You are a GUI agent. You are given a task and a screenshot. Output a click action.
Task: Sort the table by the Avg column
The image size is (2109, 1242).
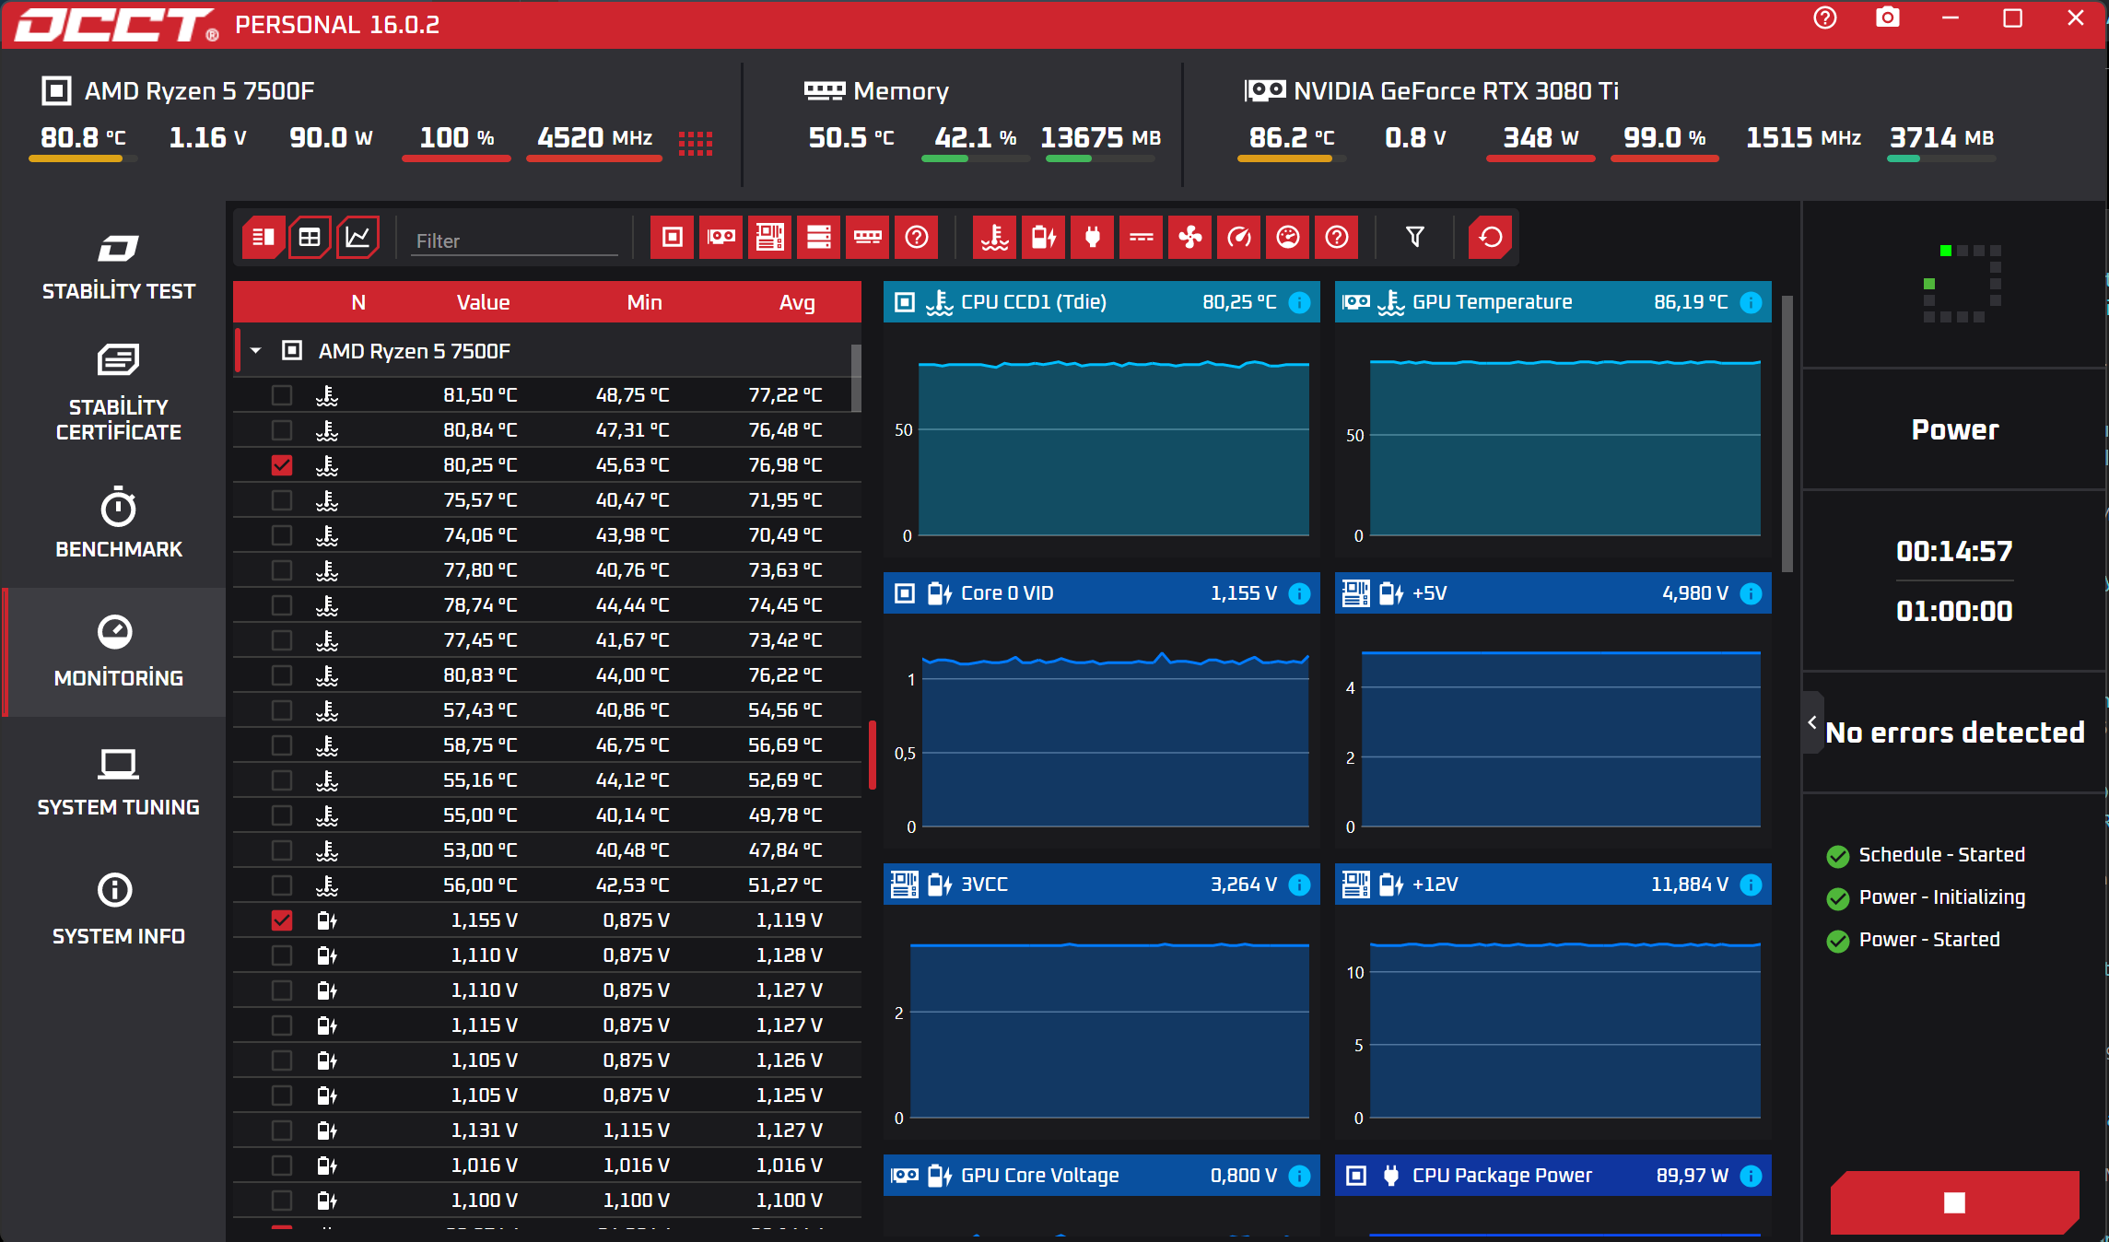[797, 302]
